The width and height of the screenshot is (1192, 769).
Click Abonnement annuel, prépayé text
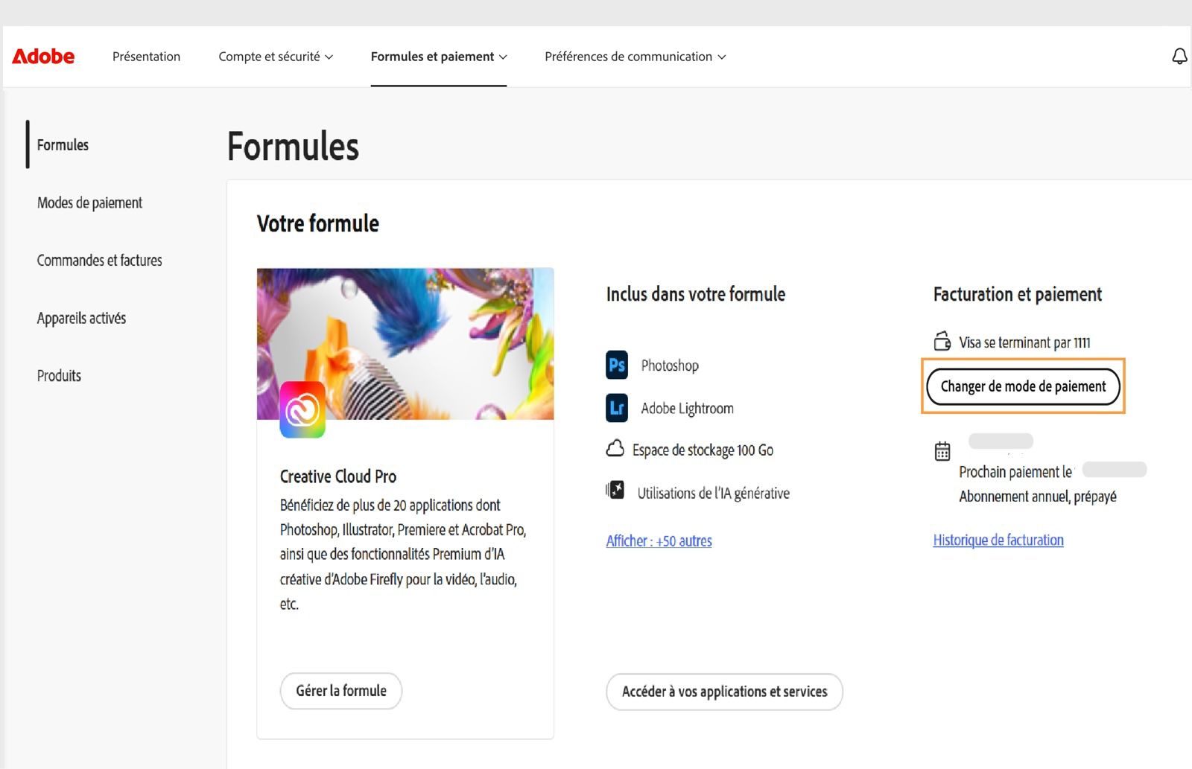tap(1038, 497)
